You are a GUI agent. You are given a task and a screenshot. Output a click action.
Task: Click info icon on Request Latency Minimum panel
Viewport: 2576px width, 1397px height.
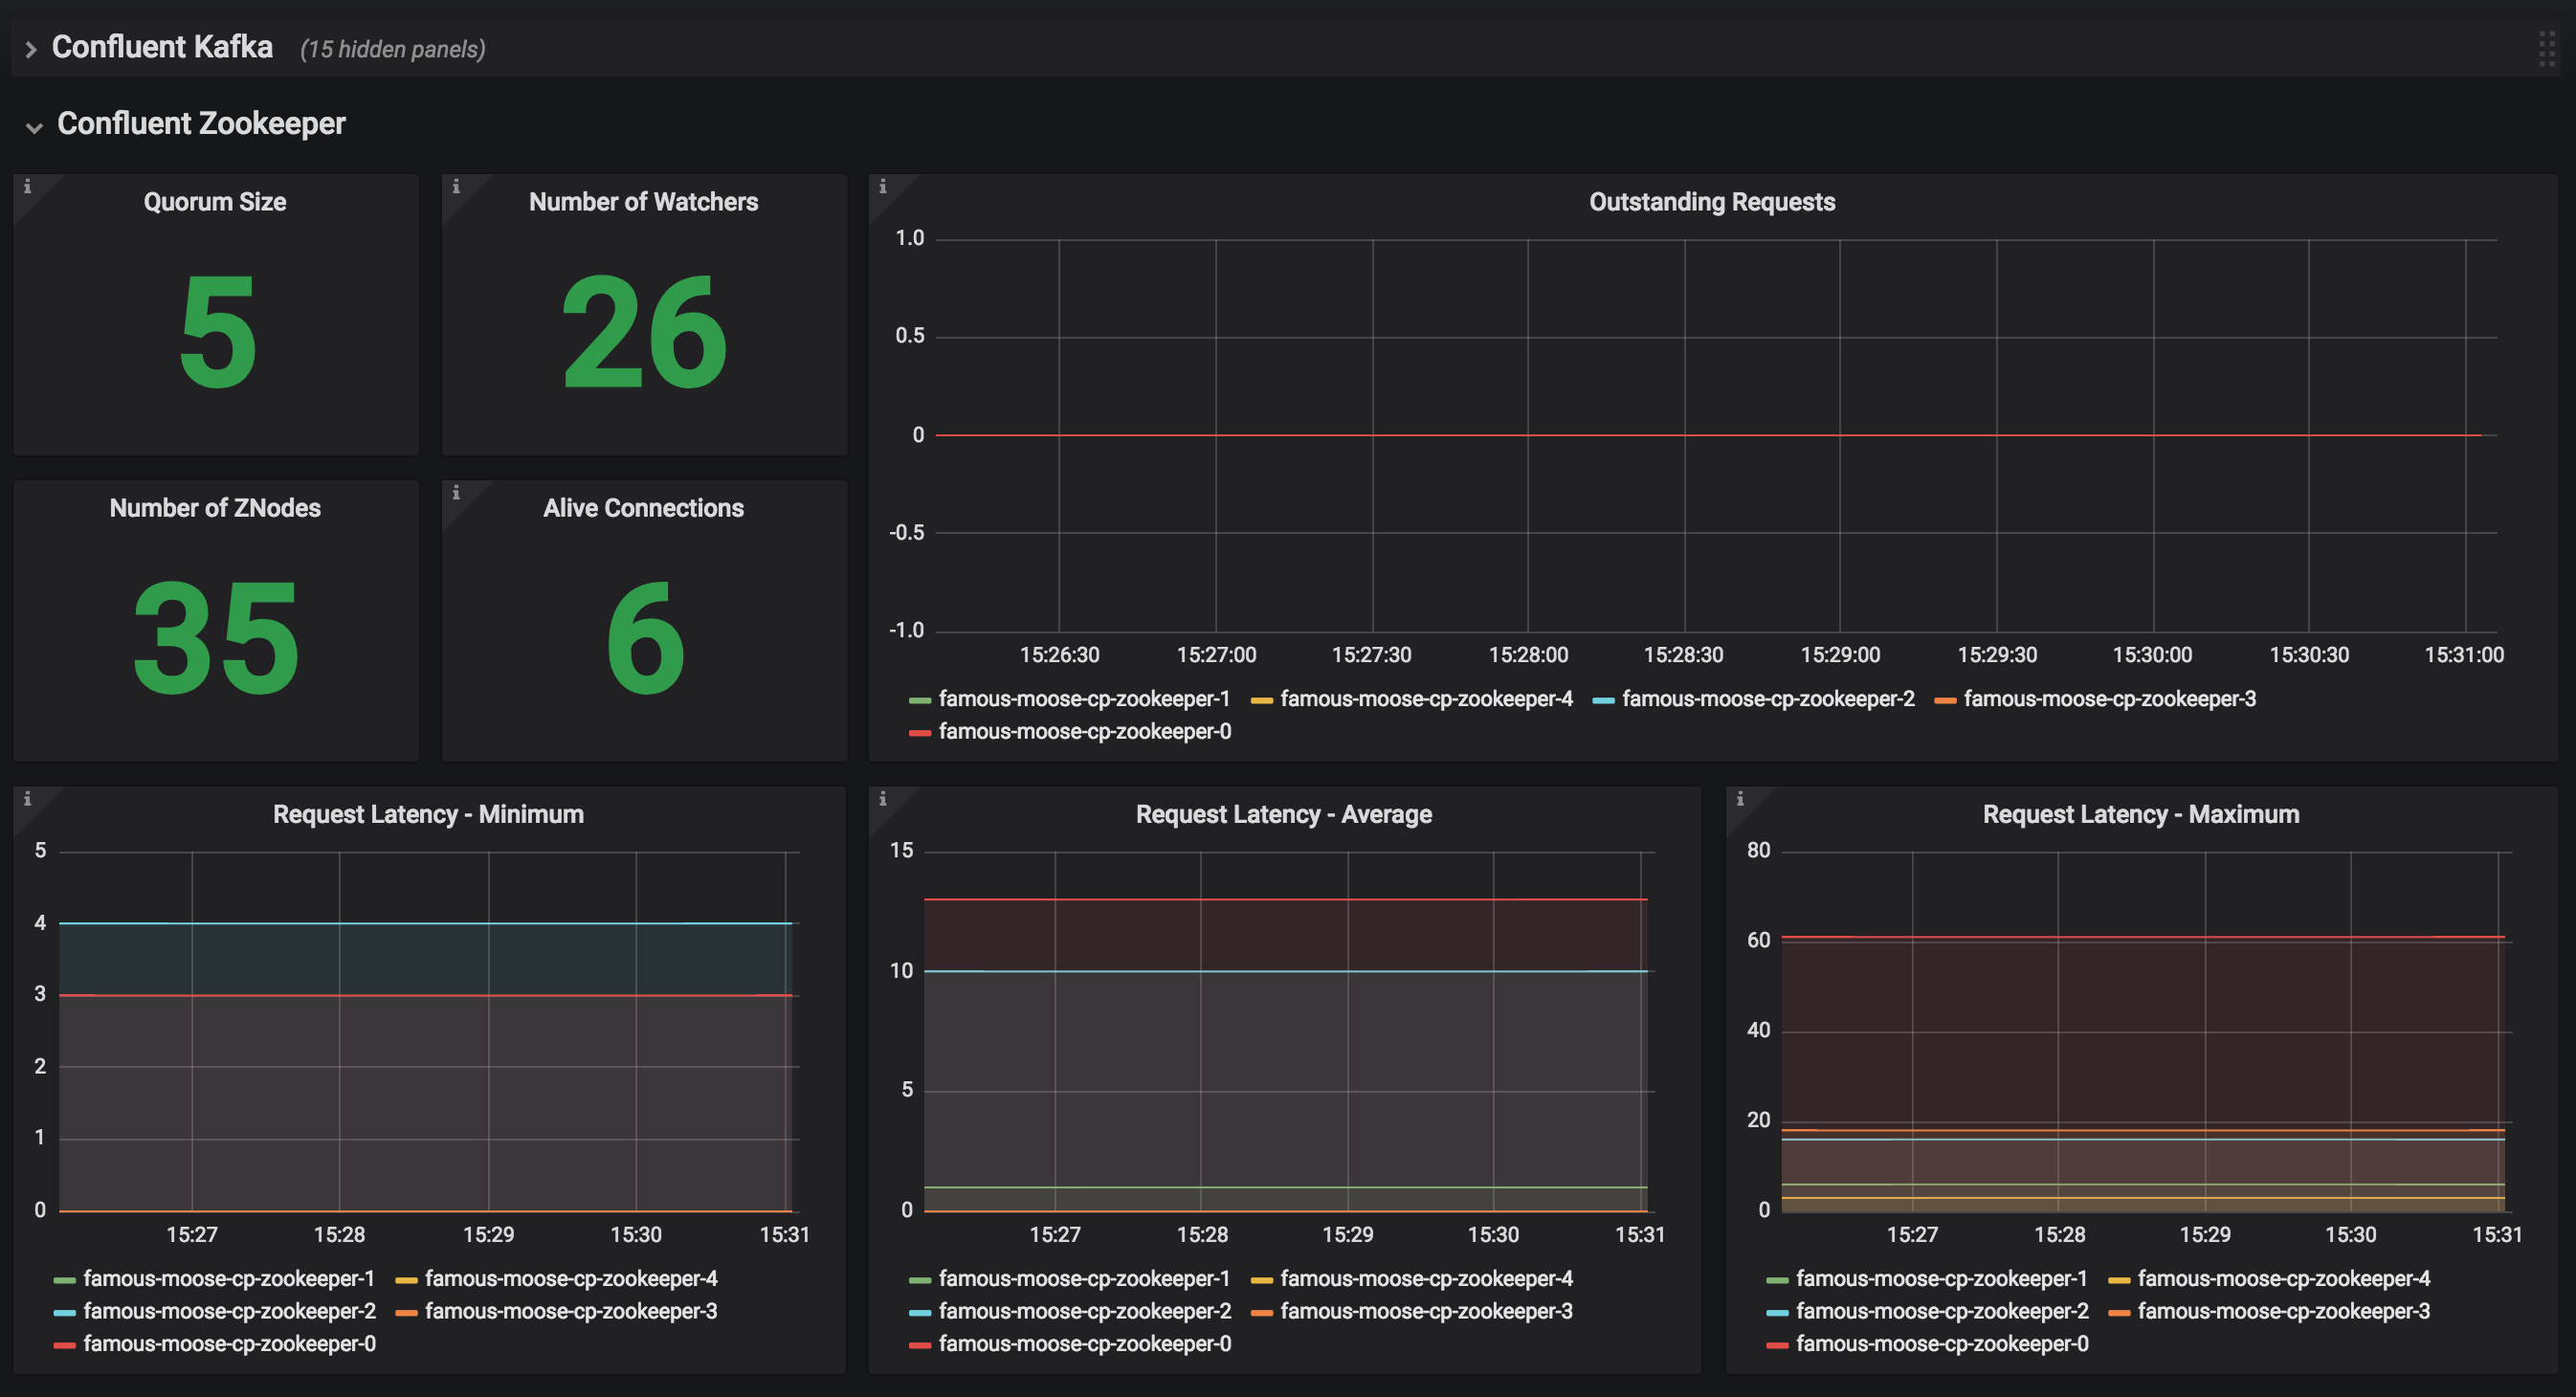[x=27, y=799]
